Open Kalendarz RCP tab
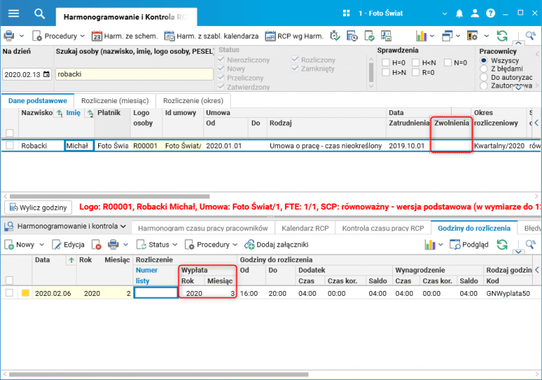The height and width of the screenshot is (380, 542). coord(305,228)
